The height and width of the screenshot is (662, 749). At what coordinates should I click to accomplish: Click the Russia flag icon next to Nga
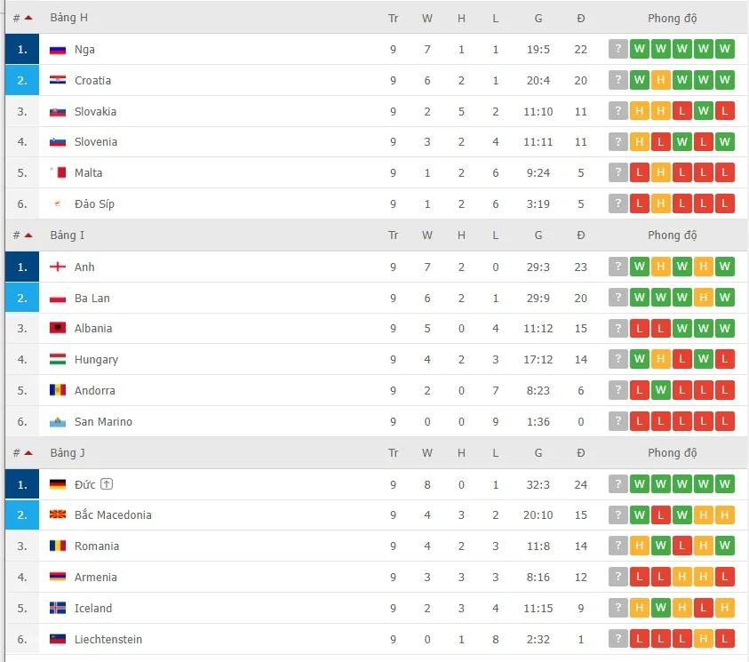click(57, 50)
